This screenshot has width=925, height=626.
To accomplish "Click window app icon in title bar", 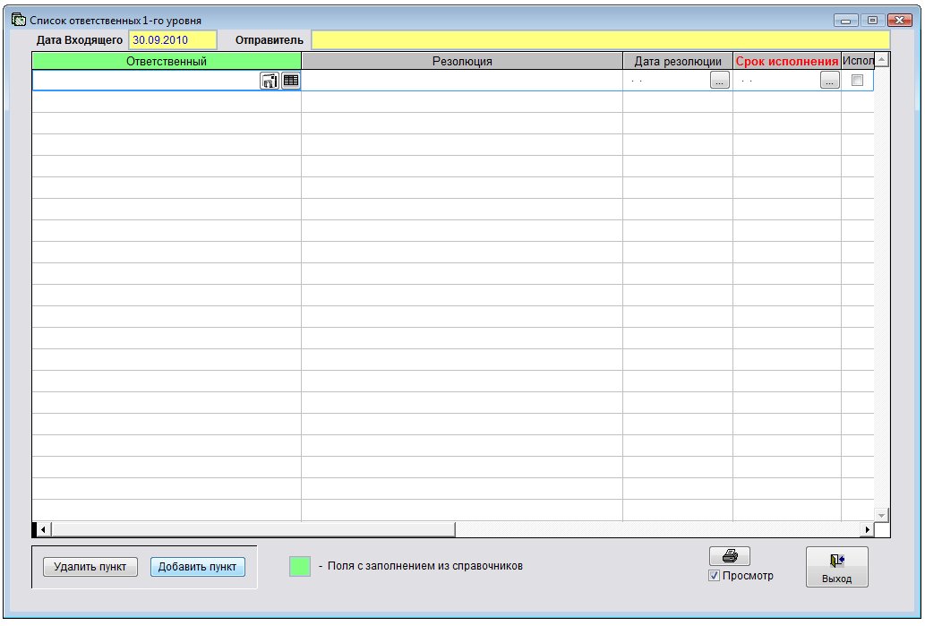I will coord(18,20).
